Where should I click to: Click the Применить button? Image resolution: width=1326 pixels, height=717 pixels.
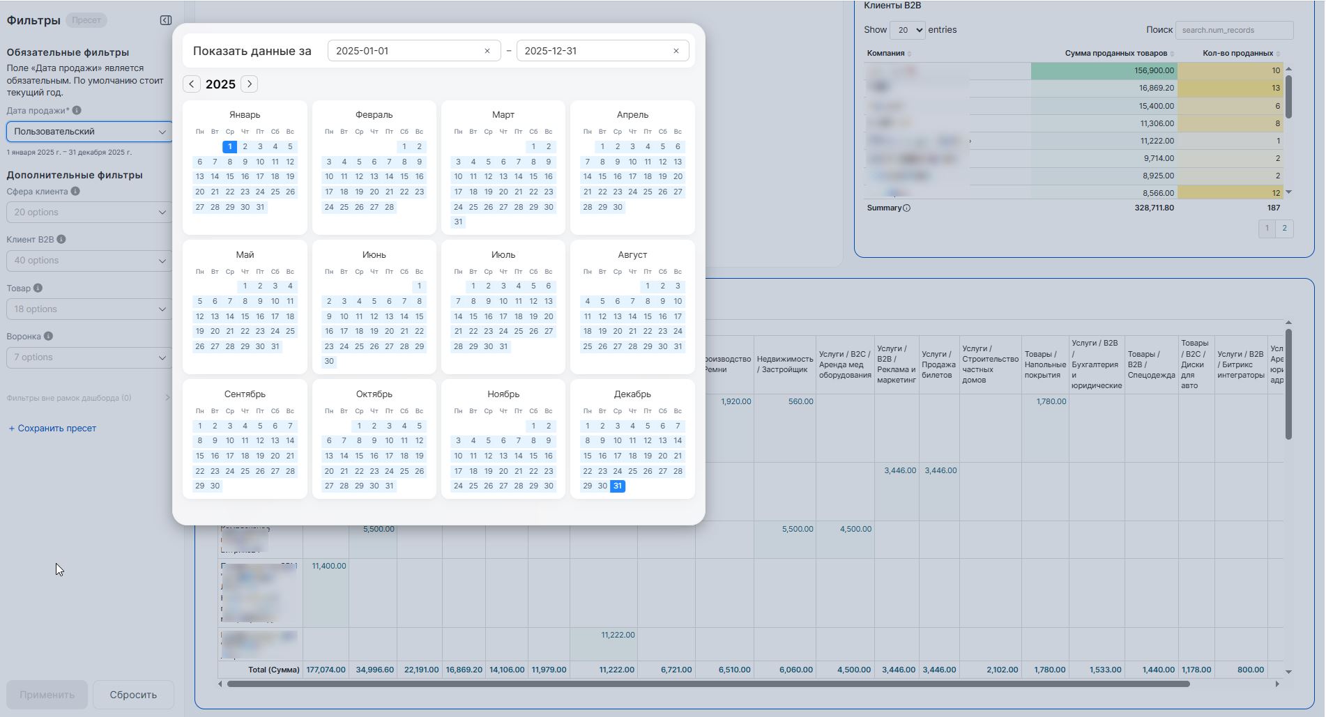[x=47, y=695]
